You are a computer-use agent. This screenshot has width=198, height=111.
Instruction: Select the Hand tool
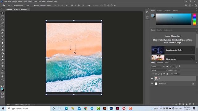2,76
